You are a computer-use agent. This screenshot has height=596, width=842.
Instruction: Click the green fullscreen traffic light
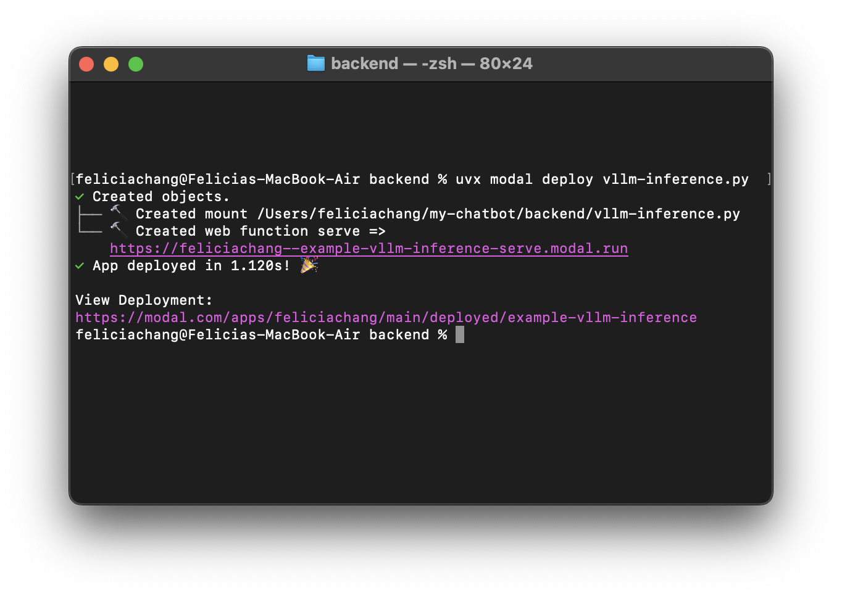135,64
